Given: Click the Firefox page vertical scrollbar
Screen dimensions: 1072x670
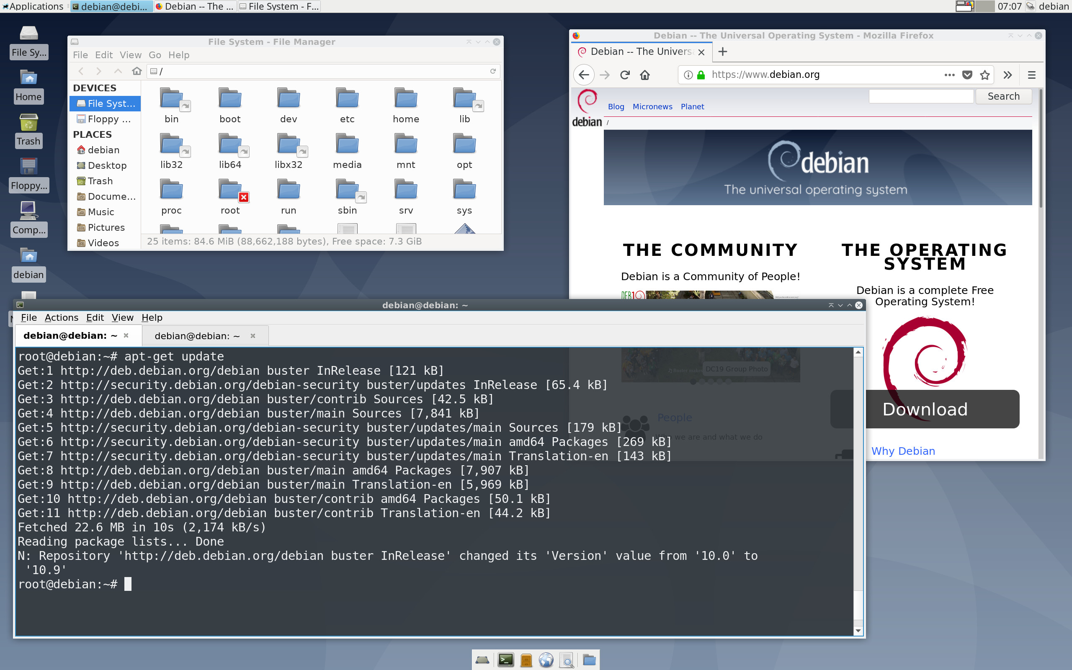Looking at the screenshot, I should pos(1040,148).
